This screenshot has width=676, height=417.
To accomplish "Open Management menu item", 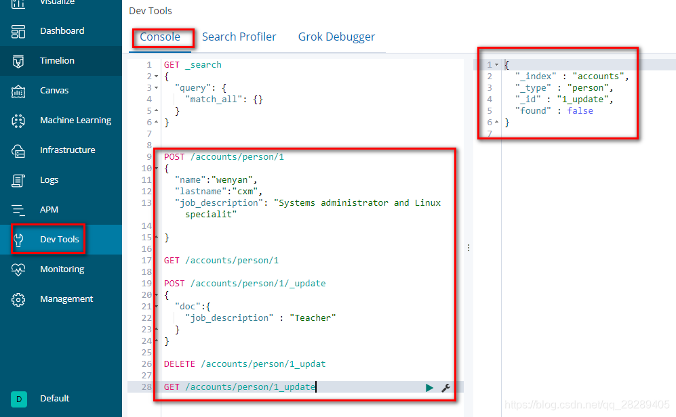I will [66, 299].
